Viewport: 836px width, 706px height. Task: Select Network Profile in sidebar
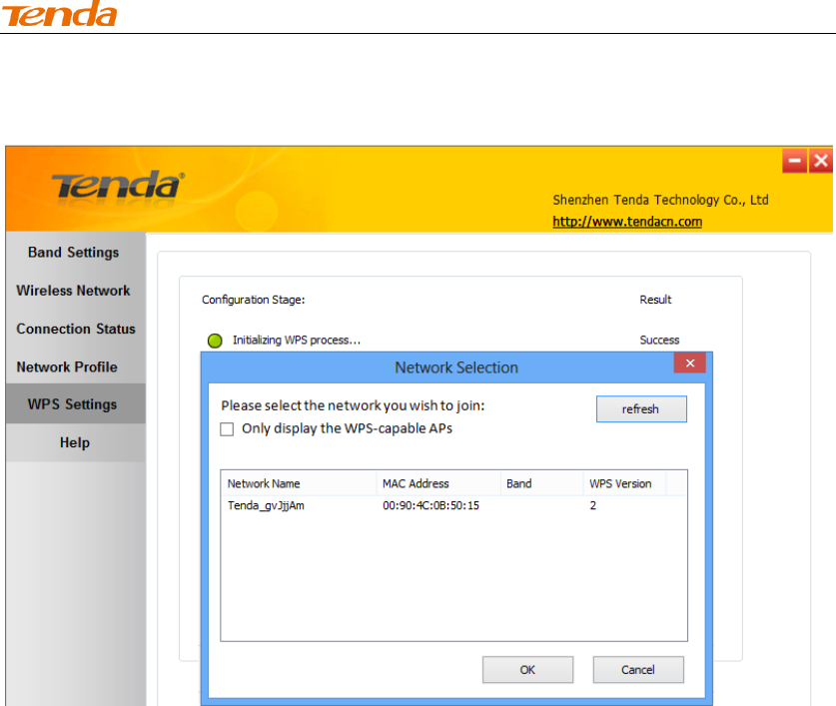pos(67,366)
